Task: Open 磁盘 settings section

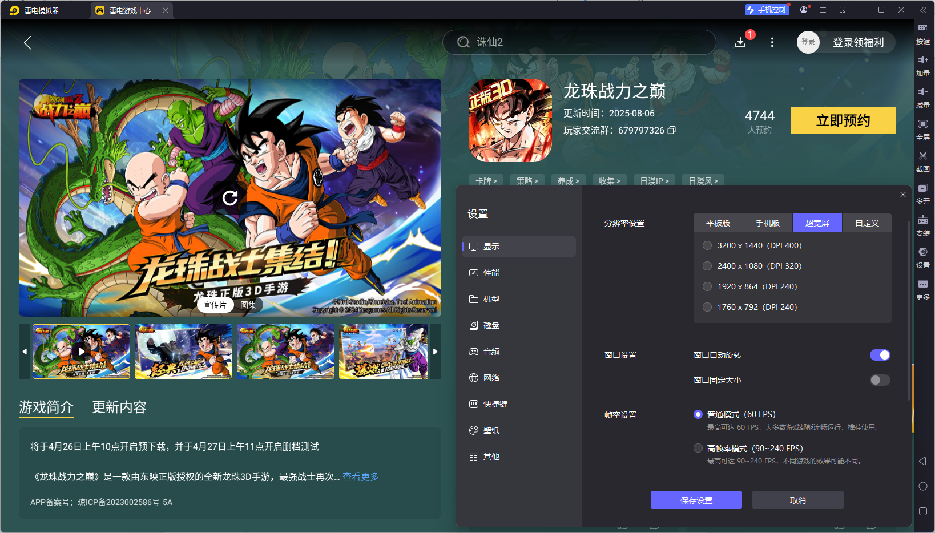Action: (x=519, y=325)
